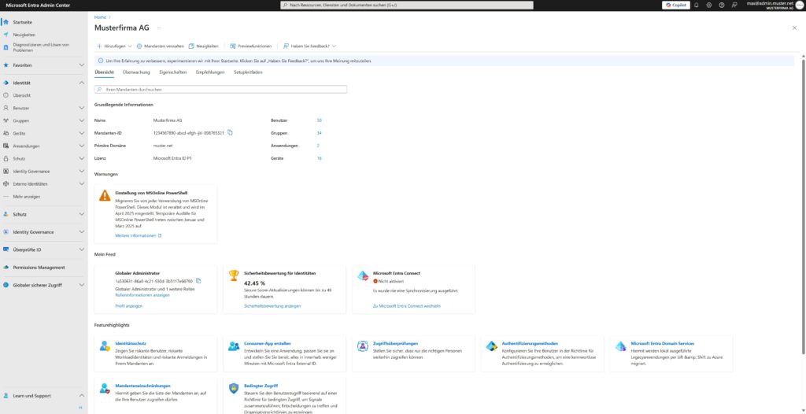
Task: Open the Consumer-App erstellen highlight
Action: 268,343
